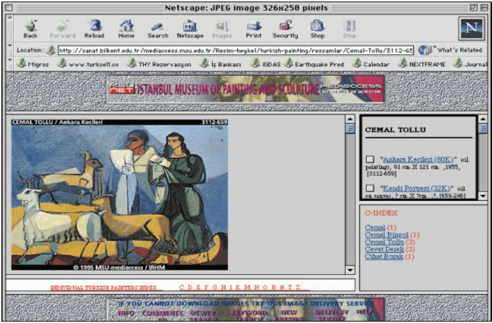Open Cevat Dereli link
492x323 pixels.
(384, 249)
